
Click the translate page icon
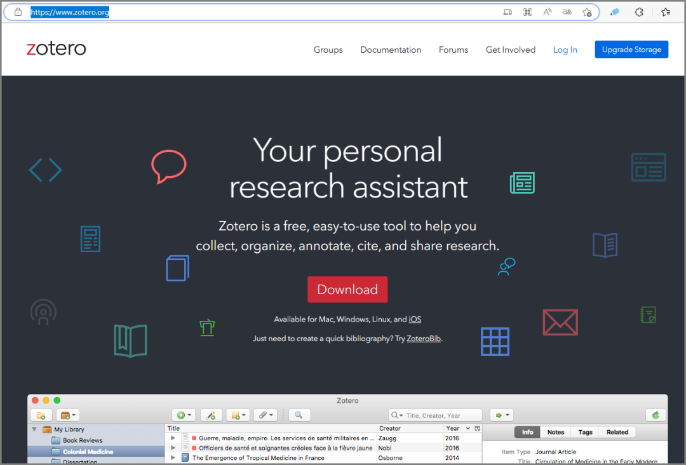coord(567,12)
